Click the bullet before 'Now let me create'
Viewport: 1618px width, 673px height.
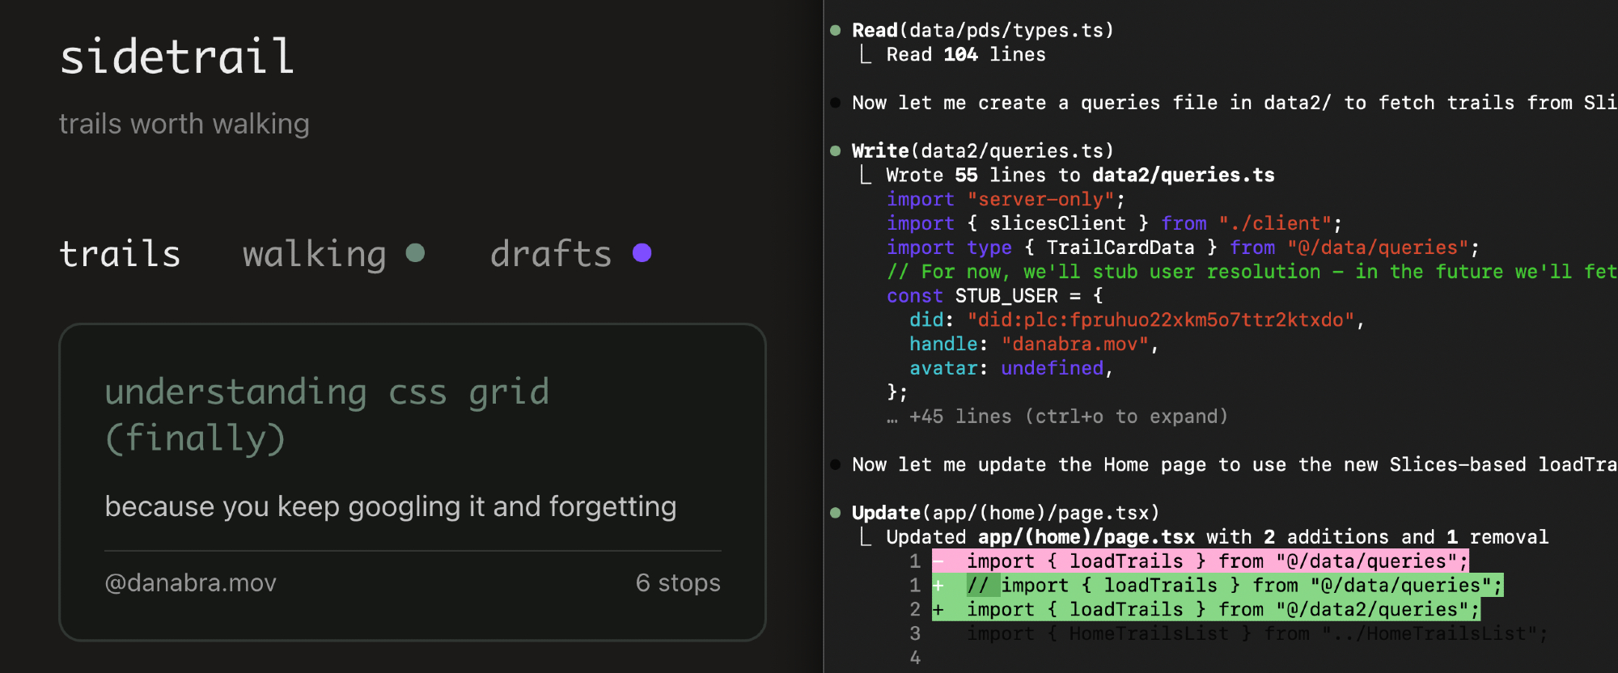tap(836, 103)
